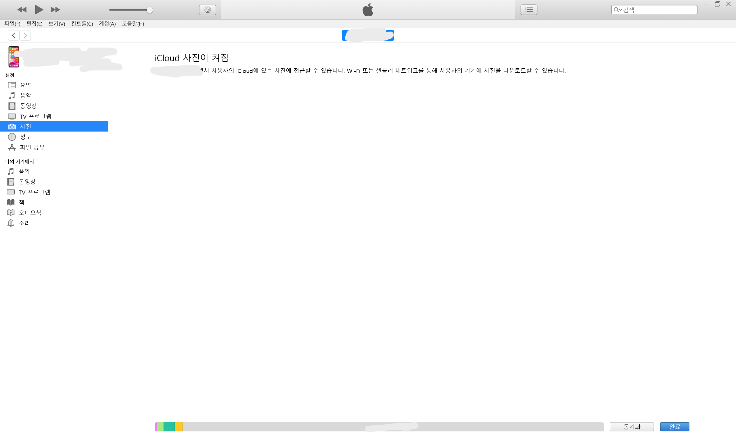
Task: Select 요약 (Summary) in settings sidebar
Action: (x=26, y=85)
